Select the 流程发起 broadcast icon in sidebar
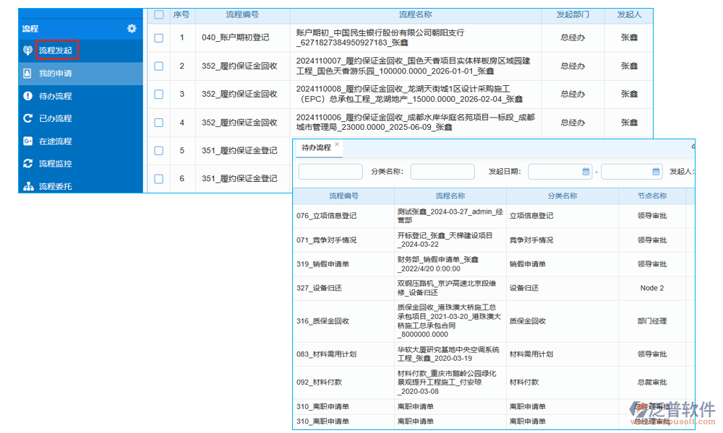723x433 pixels. click(x=27, y=49)
